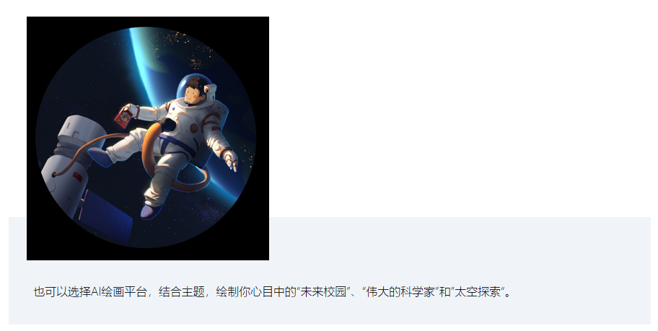Click the astronaut's face inside the helmet

193,94
